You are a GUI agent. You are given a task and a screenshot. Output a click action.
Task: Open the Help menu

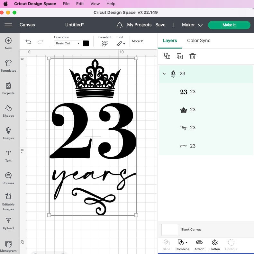click(111, 4)
